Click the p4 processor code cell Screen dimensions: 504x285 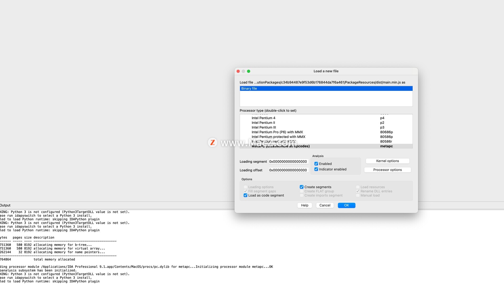(x=382, y=118)
